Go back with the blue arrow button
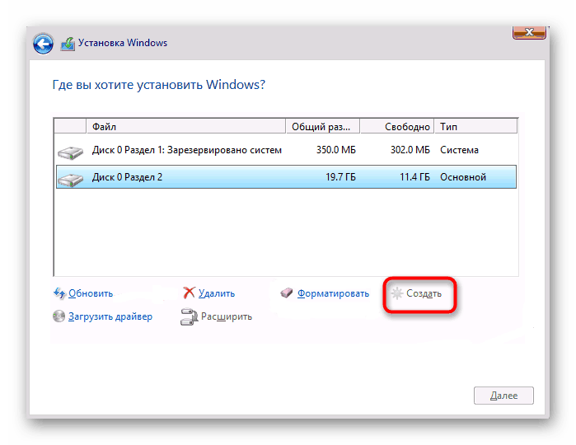 [x=43, y=44]
